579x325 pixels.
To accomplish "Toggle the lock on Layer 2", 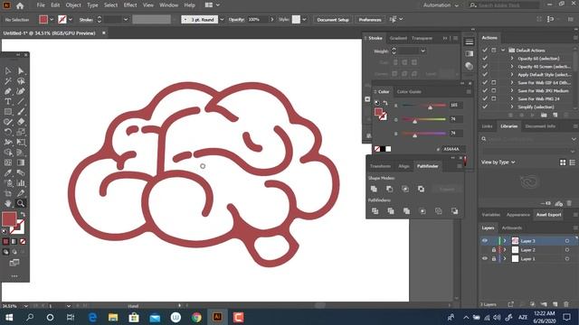I will [494, 250].
